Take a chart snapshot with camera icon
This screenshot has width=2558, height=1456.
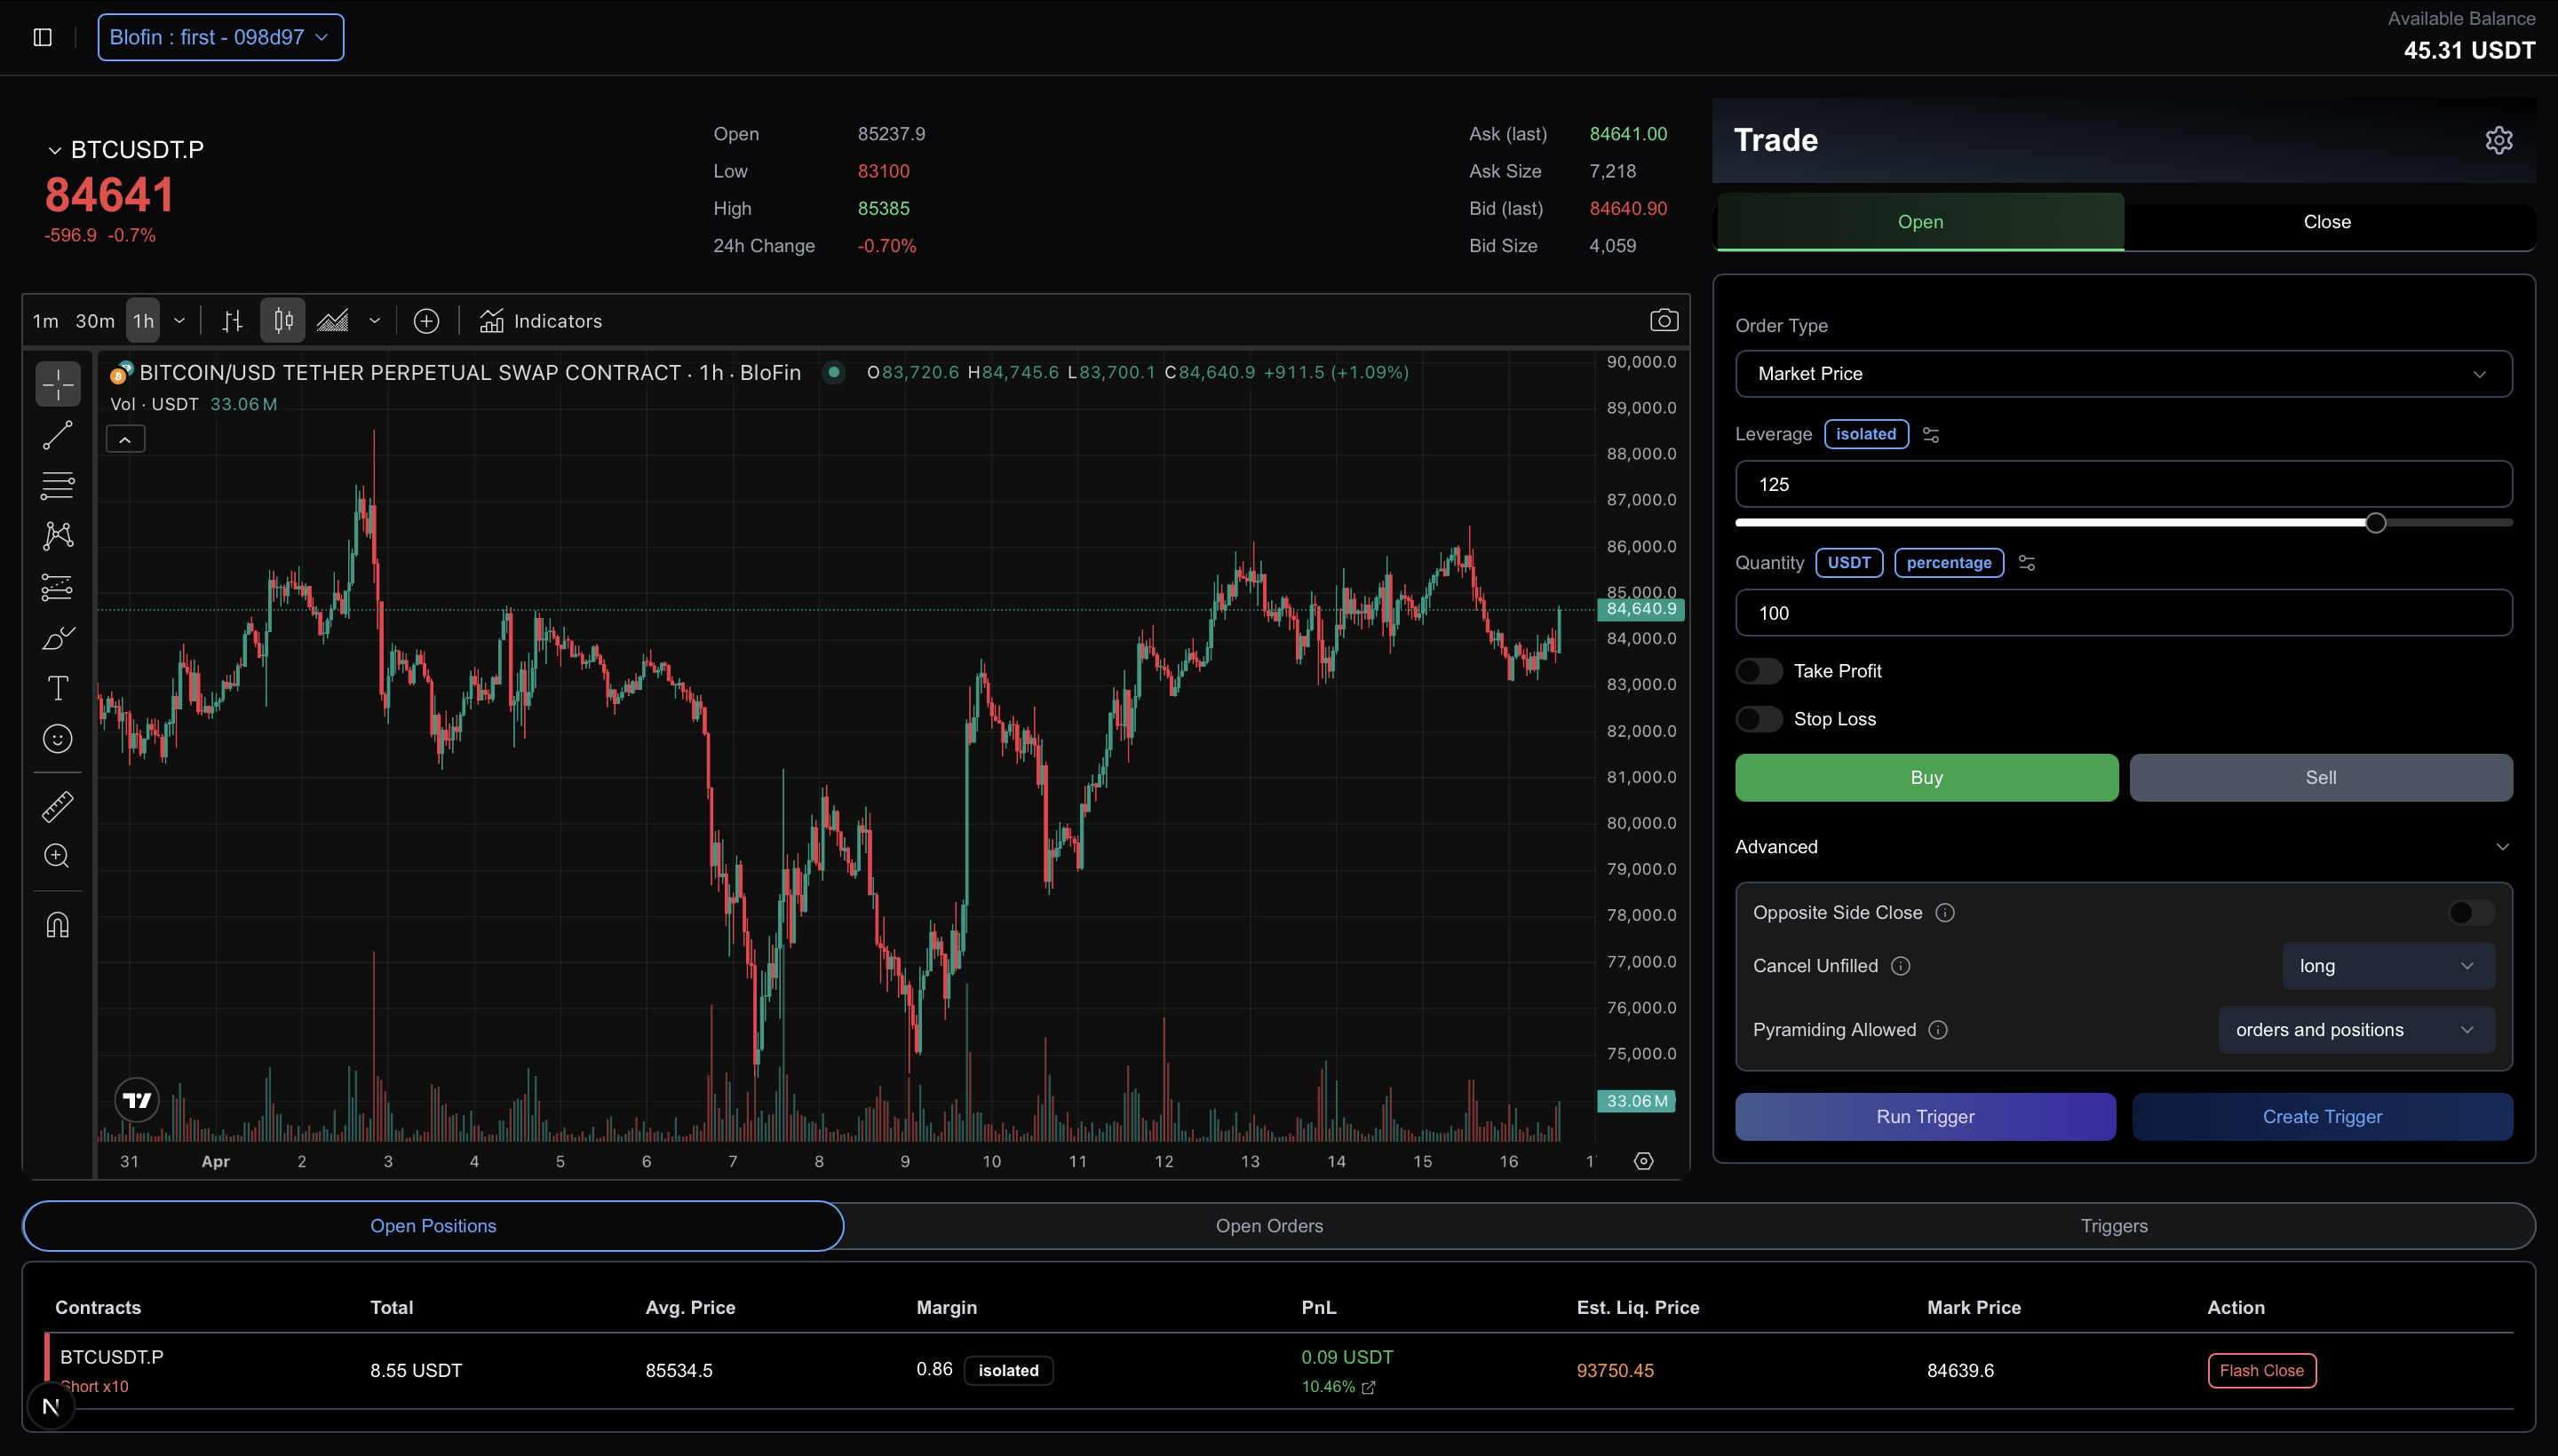(1664, 320)
